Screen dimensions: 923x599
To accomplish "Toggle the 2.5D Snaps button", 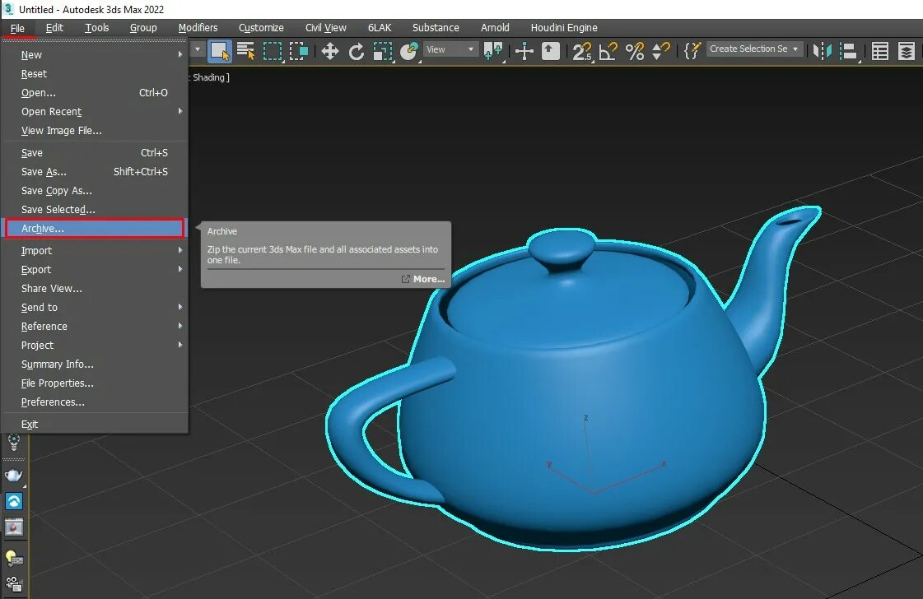I will 581,51.
